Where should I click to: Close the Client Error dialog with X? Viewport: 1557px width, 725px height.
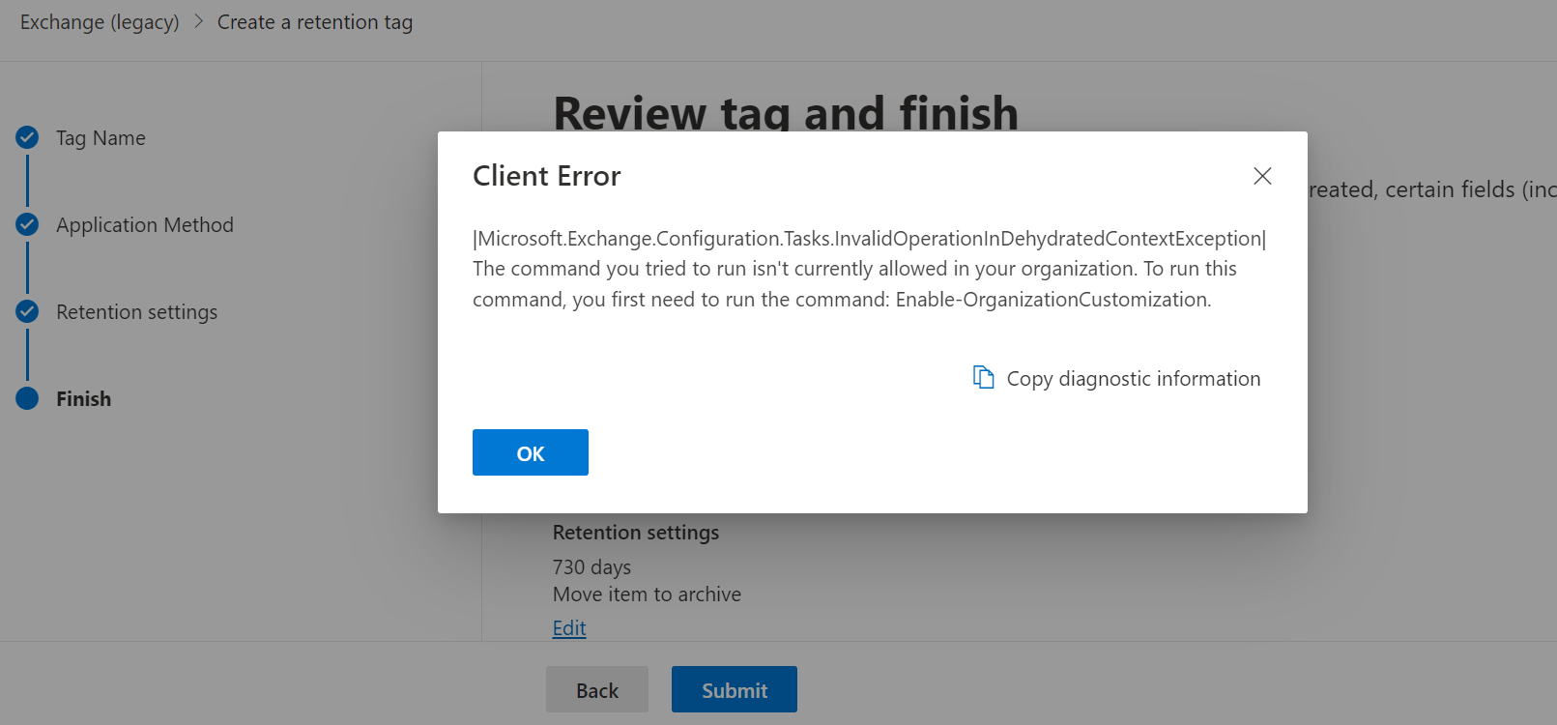(x=1262, y=176)
